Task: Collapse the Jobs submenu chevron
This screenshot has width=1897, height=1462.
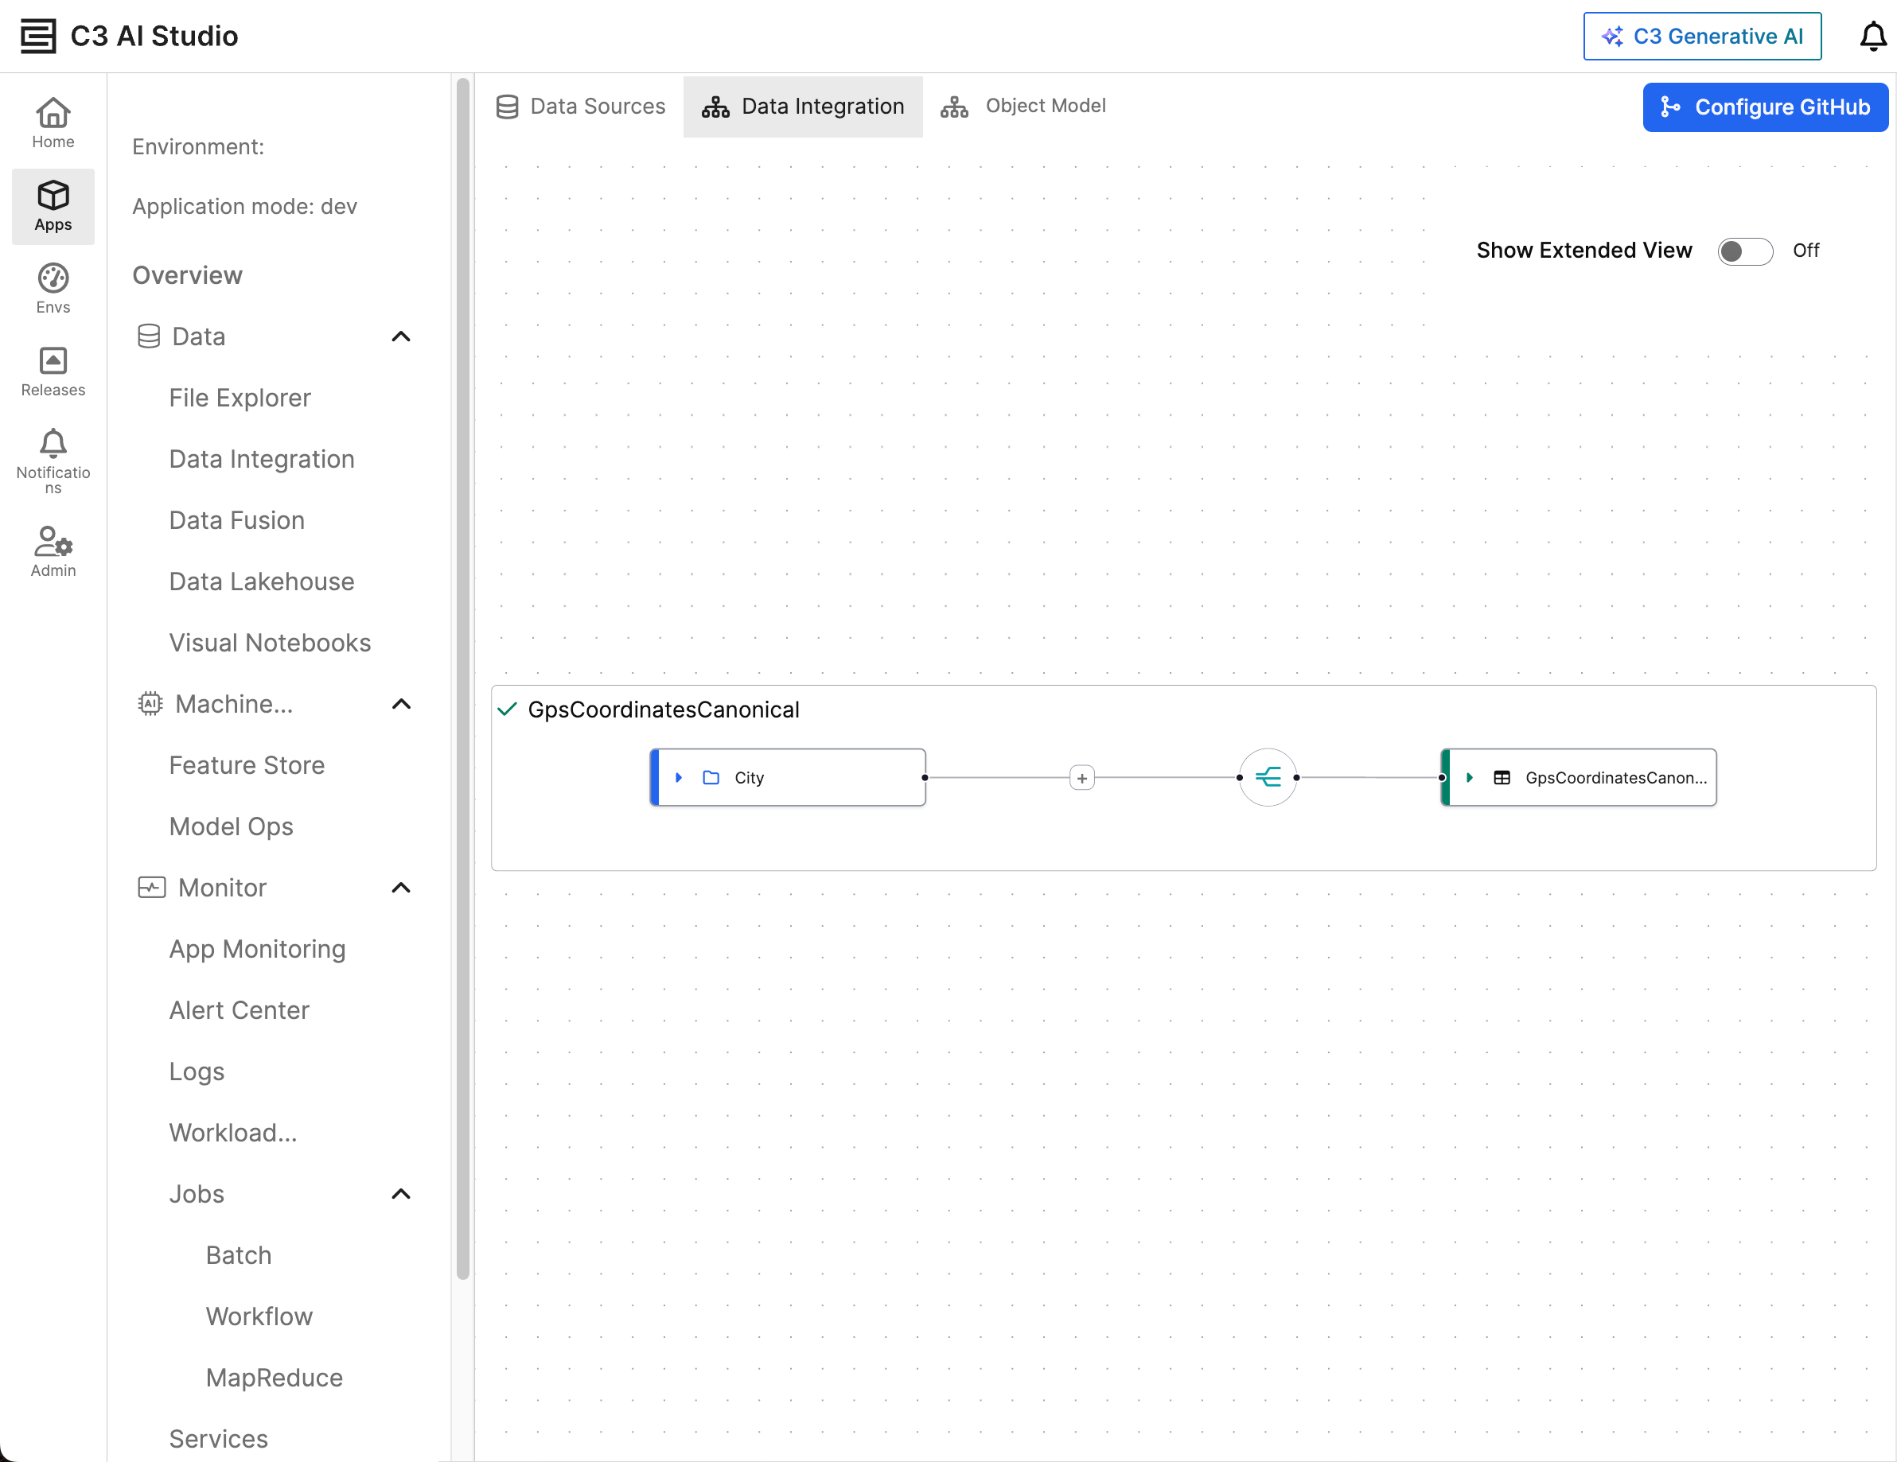Action: 400,1194
